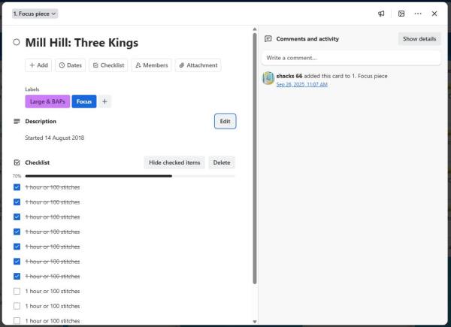Click the purple Large & BAPs label

[x=47, y=101]
